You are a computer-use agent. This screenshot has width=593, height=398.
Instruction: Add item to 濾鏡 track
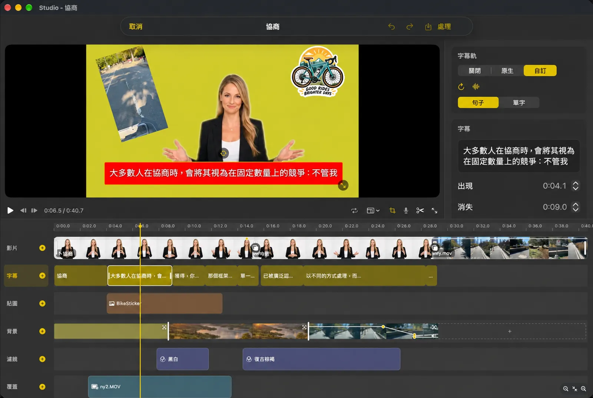[42, 359]
